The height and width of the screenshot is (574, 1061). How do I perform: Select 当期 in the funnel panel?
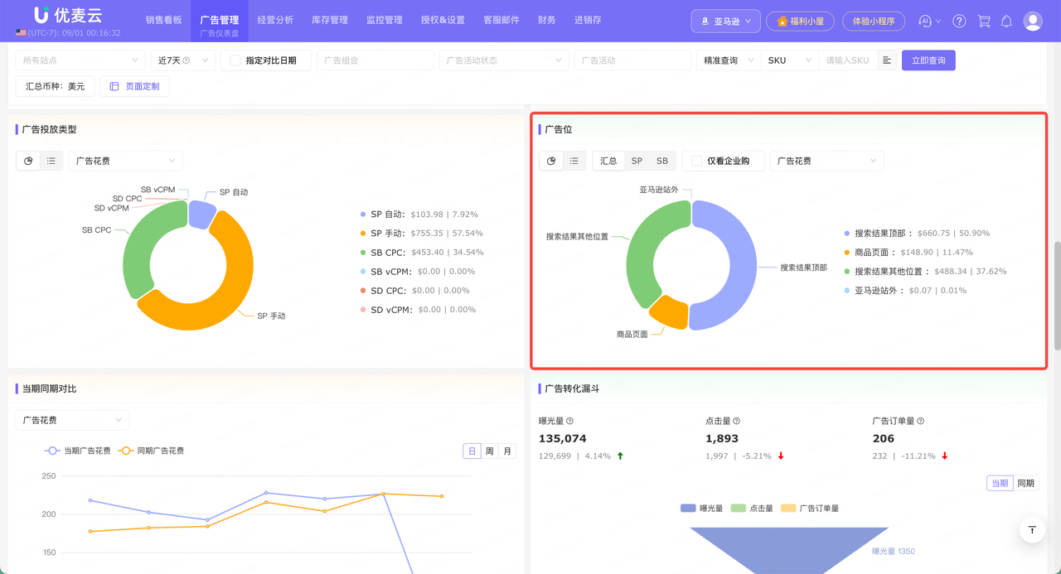[x=1000, y=483]
